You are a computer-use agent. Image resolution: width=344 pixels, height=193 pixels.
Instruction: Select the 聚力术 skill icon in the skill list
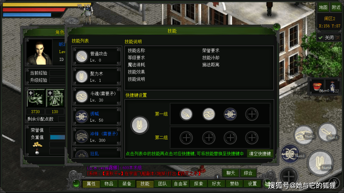[82, 77]
